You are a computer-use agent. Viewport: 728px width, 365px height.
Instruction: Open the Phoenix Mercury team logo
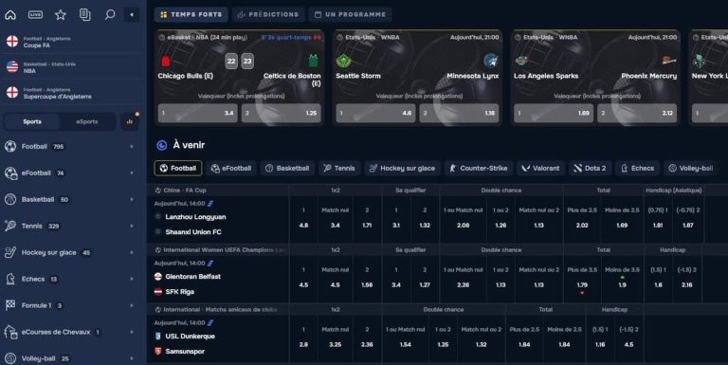(669, 61)
